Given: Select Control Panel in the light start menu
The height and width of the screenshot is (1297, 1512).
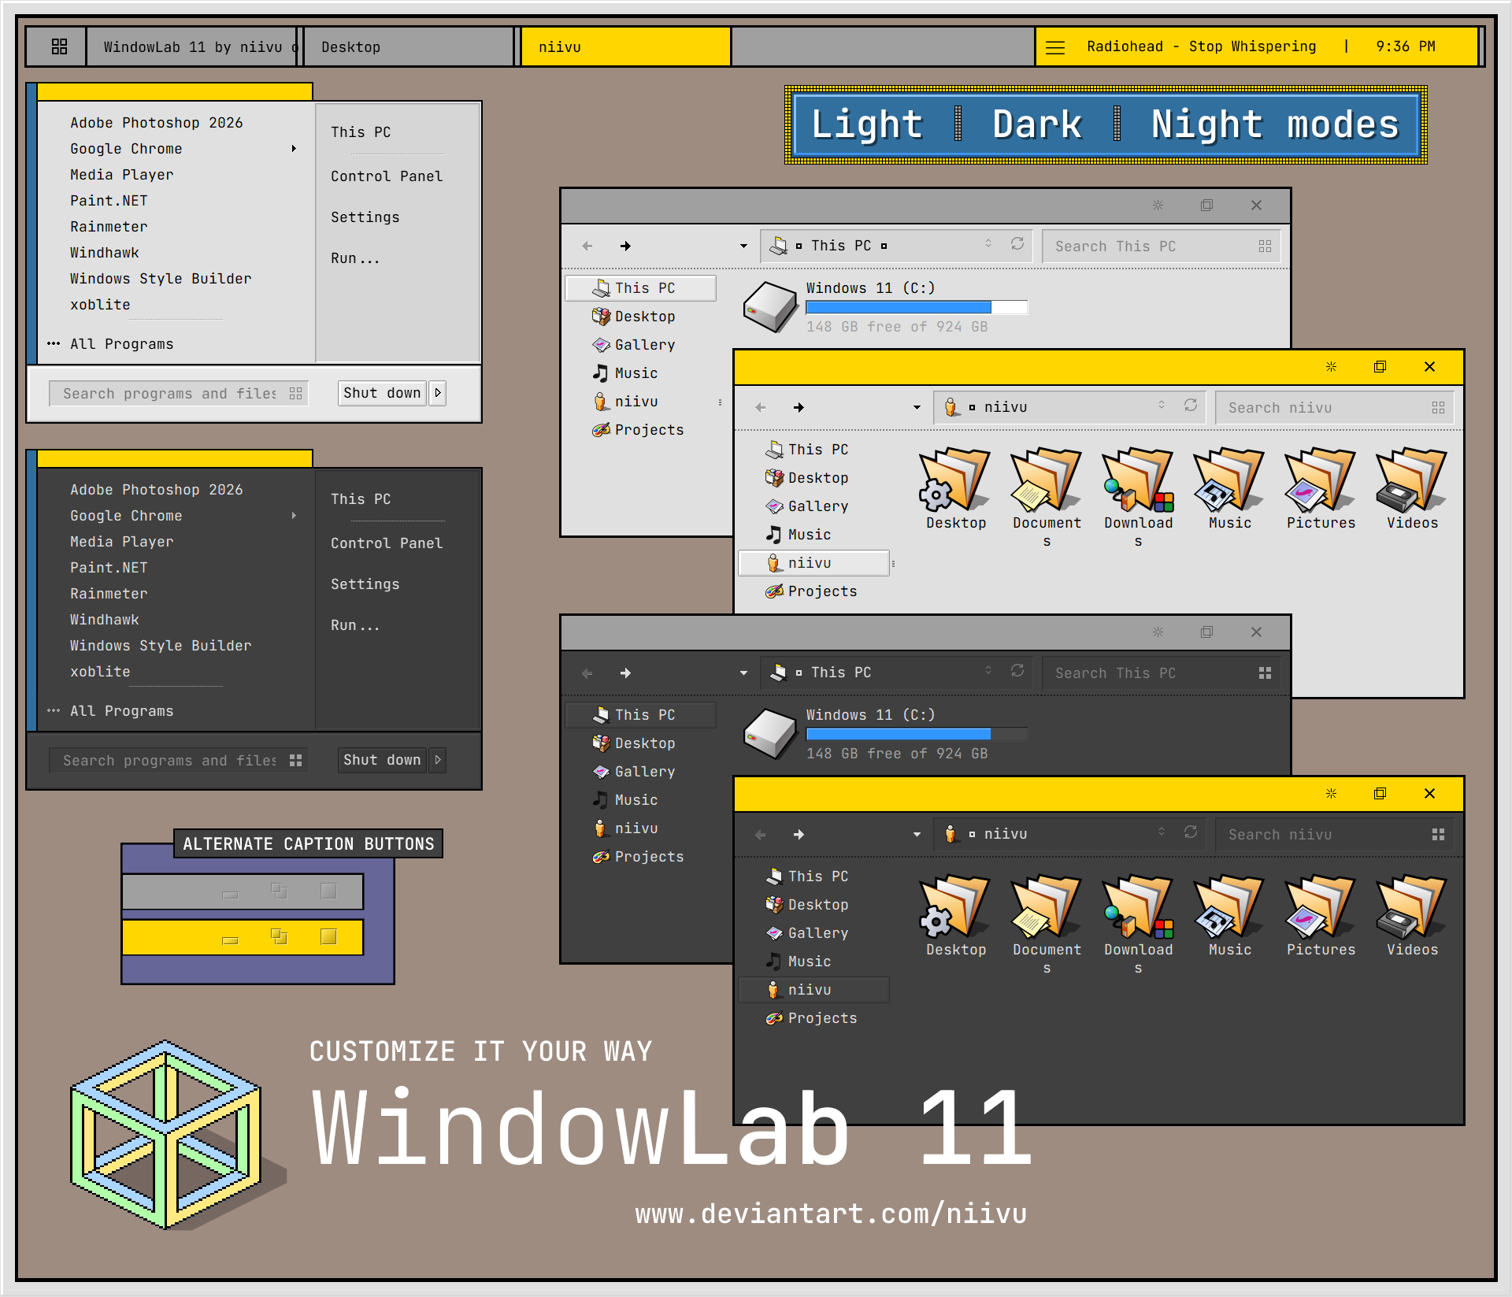Looking at the screenshot, I should (x=387, y=176).
